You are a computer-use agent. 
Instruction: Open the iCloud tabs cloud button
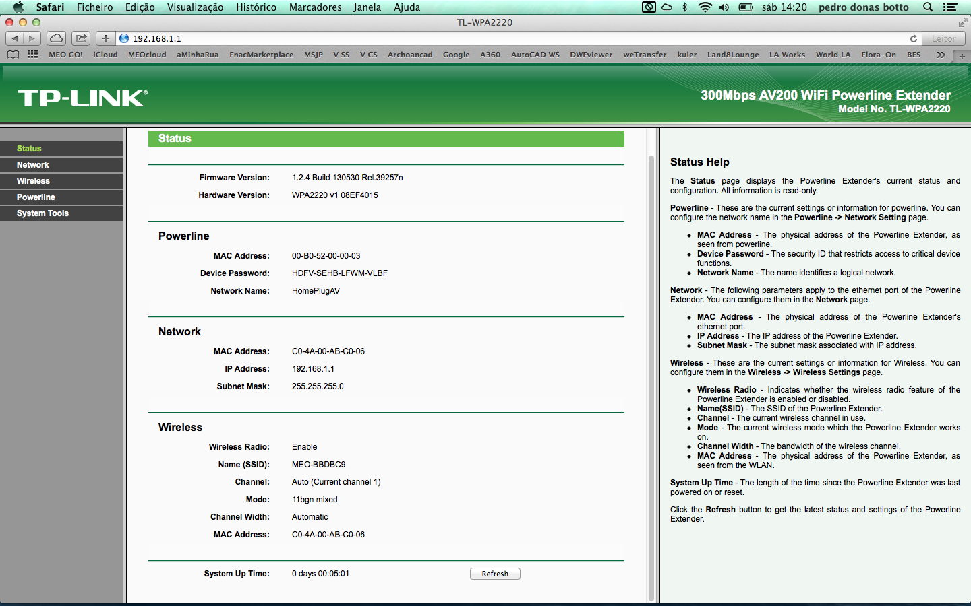coord(57,38)
